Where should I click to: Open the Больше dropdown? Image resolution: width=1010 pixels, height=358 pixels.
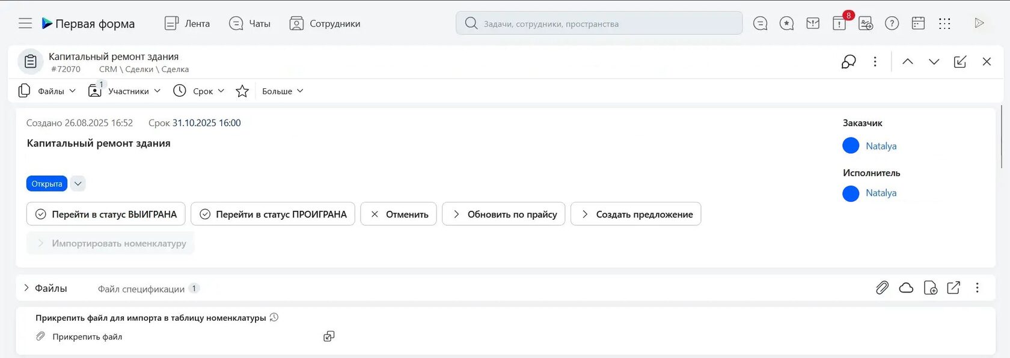(283, 91)
